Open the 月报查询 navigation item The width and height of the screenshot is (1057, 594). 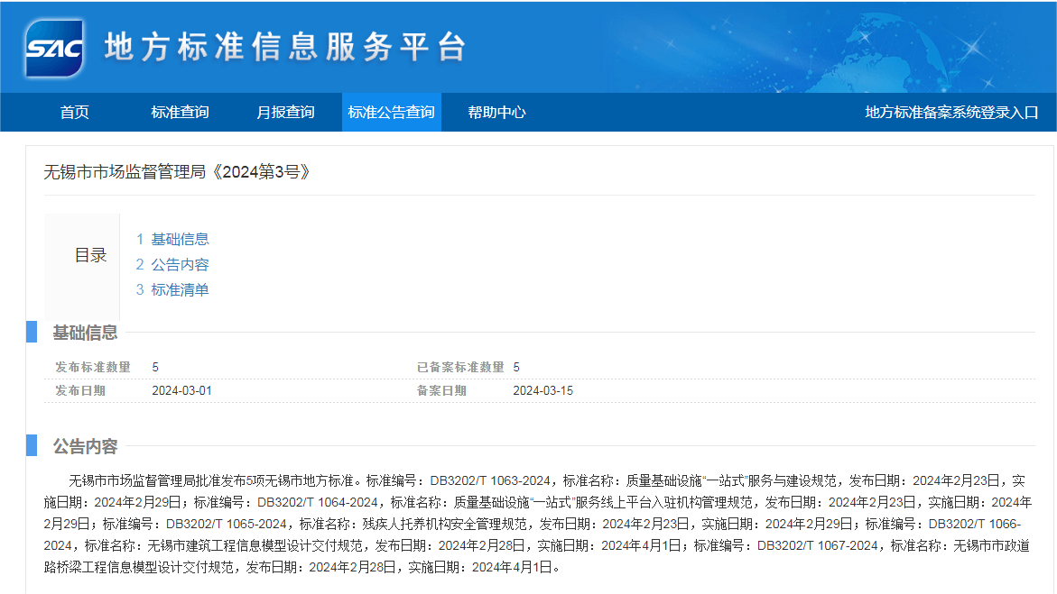click(x=285, y=113)
